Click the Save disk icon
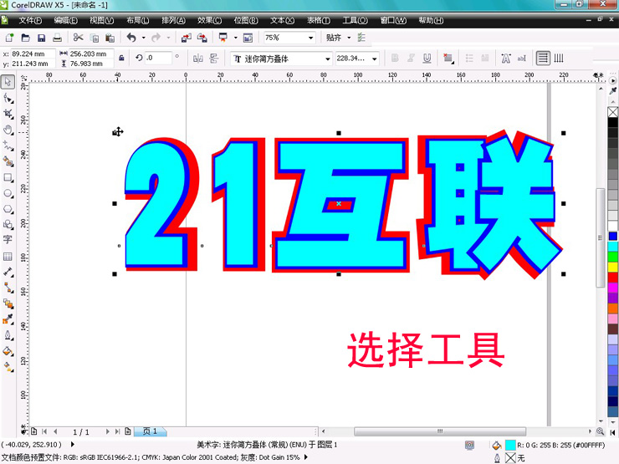 40,38
